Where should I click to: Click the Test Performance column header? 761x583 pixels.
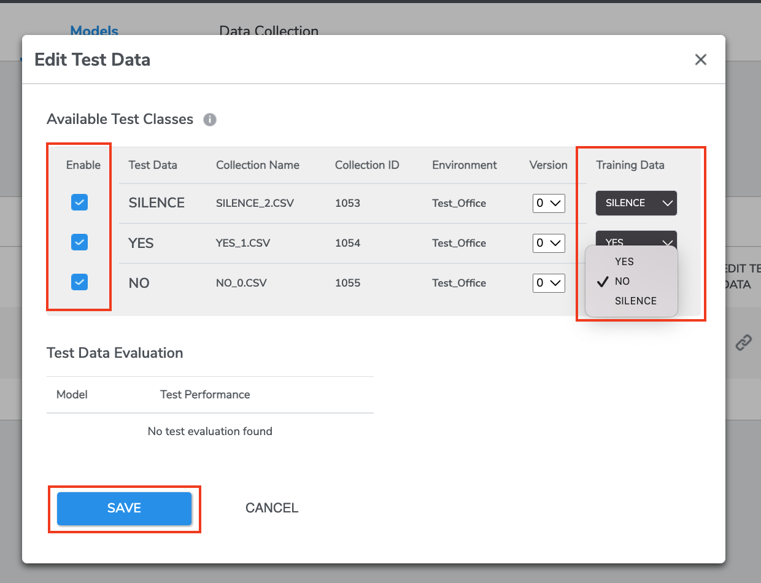tap(205, 395)
